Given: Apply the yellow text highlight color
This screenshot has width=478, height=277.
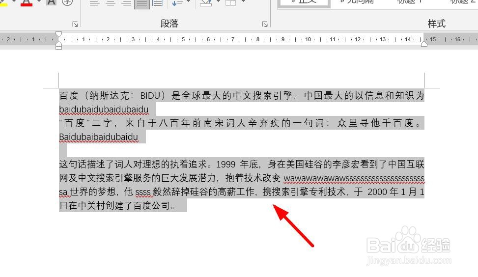Looking at the screenshot, I should 3,2.
